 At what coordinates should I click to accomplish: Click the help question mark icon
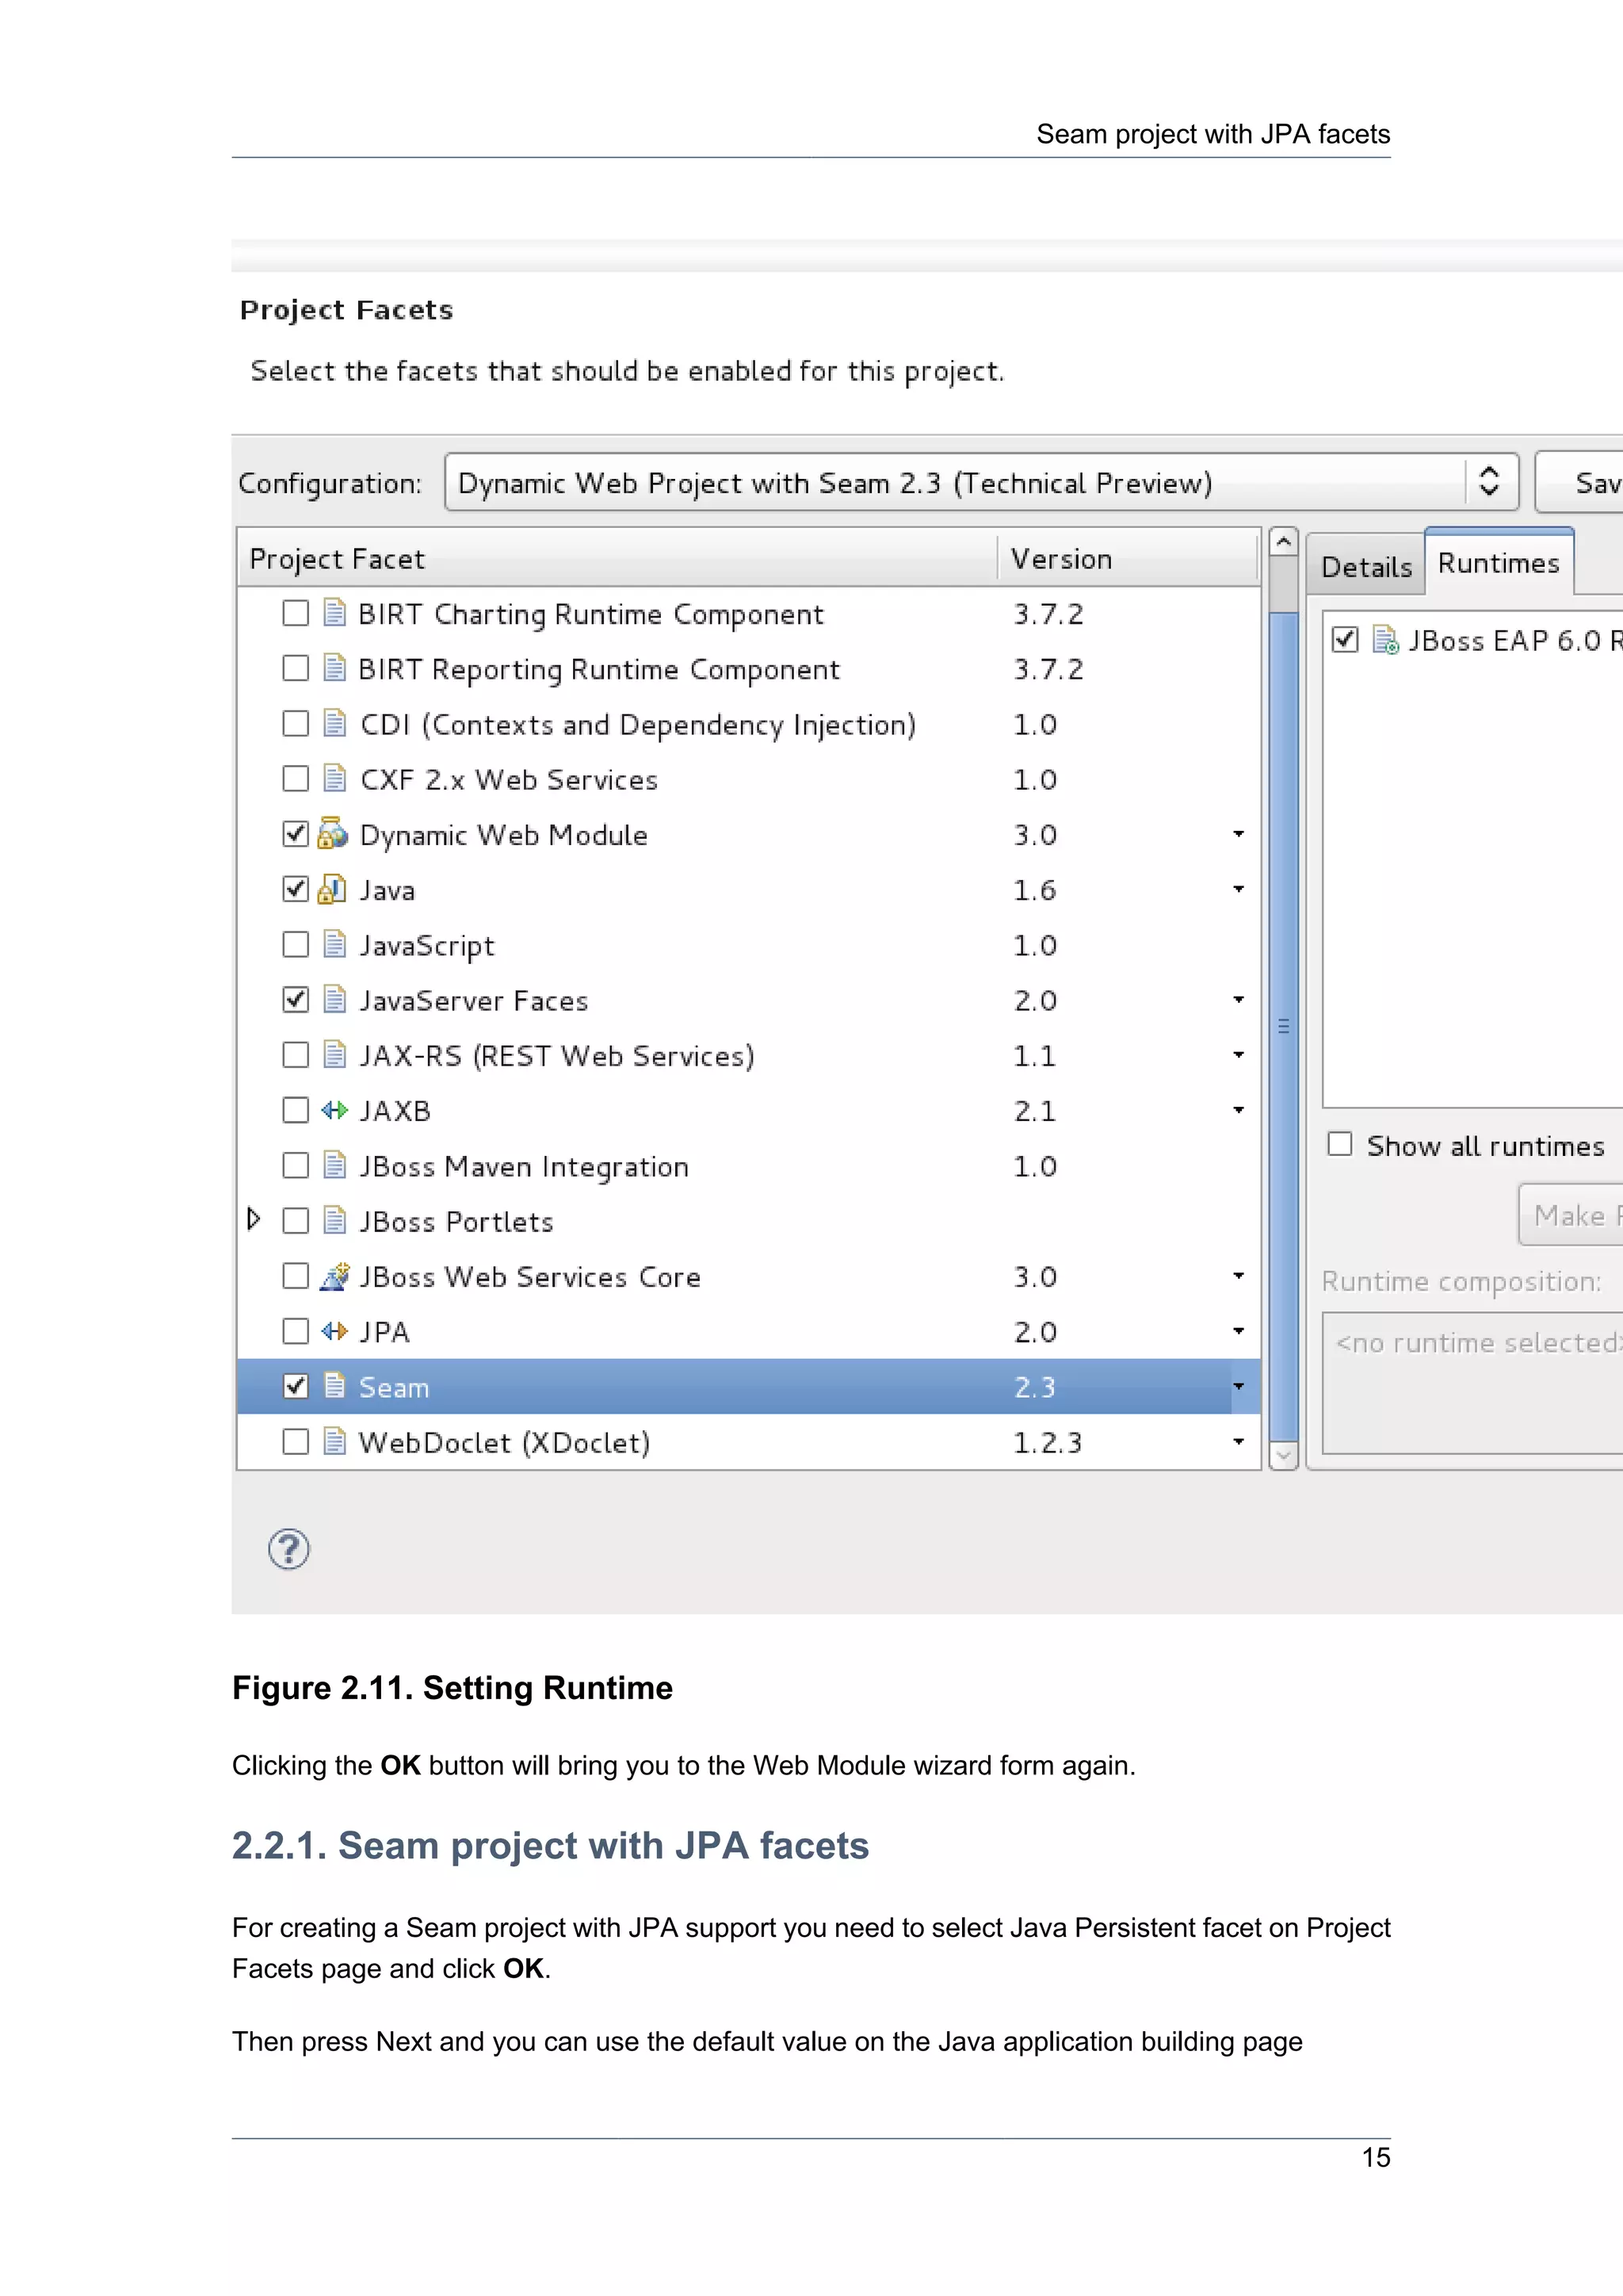pyautogui.click(x=288, y=1549)
